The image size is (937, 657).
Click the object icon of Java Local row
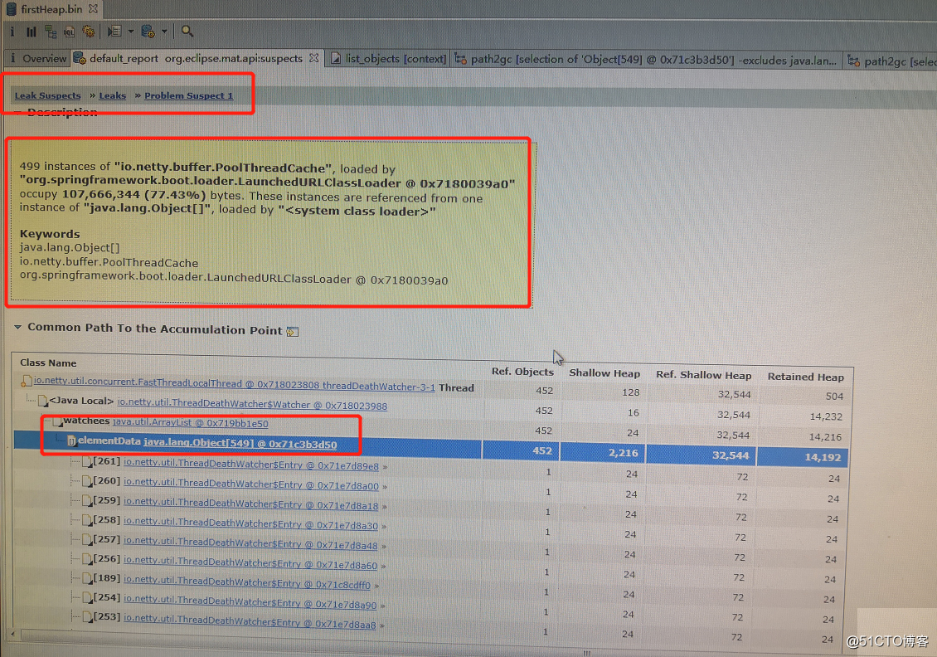click(x=42, y=401)
